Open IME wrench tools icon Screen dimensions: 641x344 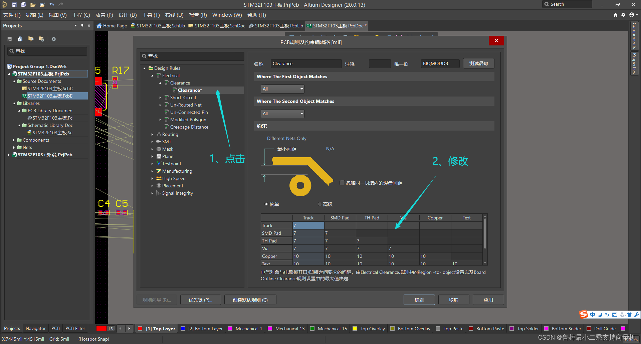tap(636, 315)
